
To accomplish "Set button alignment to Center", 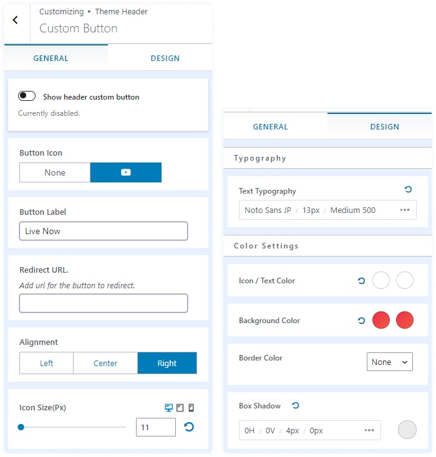I will tap(105, 363).
